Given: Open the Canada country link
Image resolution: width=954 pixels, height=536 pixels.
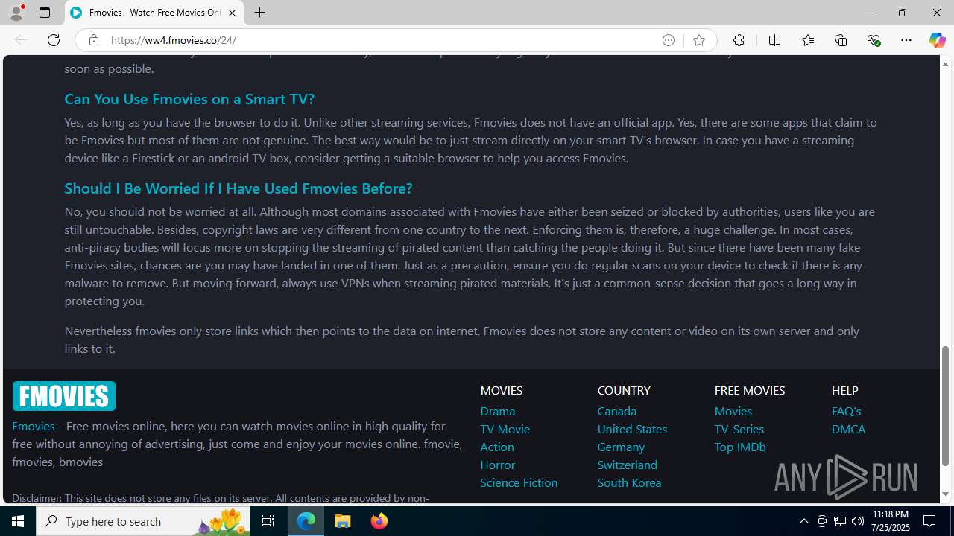Looking at the screenshot, I should [x=617, y=411].
